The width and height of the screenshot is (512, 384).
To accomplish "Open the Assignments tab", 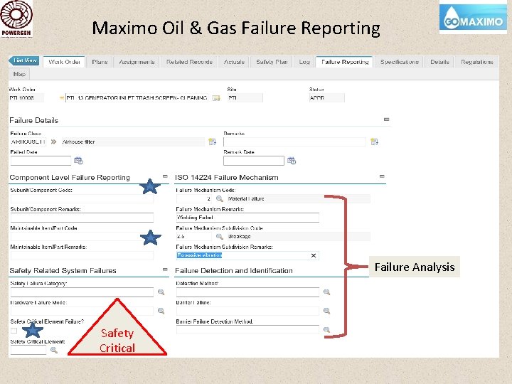I will 137,62.
